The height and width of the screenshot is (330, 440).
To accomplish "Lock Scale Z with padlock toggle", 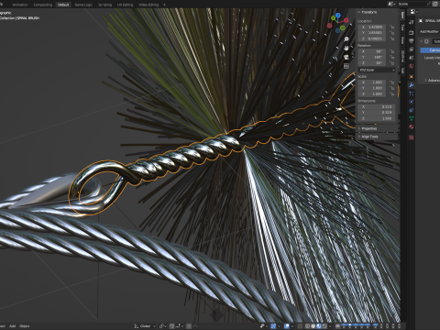I will click(x=392, y=93).
